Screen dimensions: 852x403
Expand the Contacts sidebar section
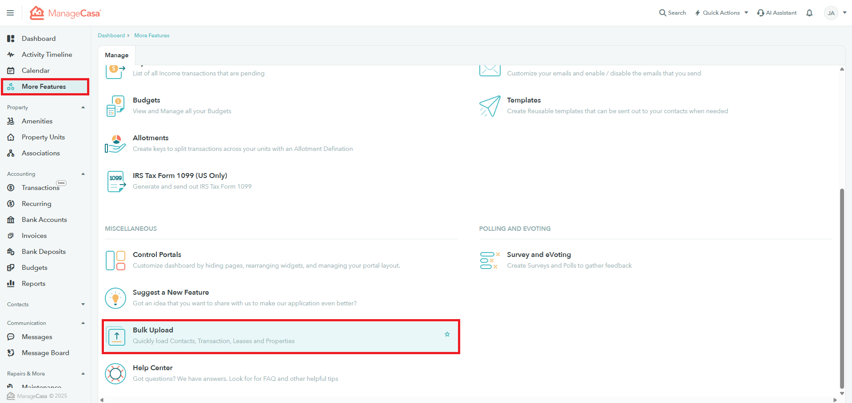[83, 304]
